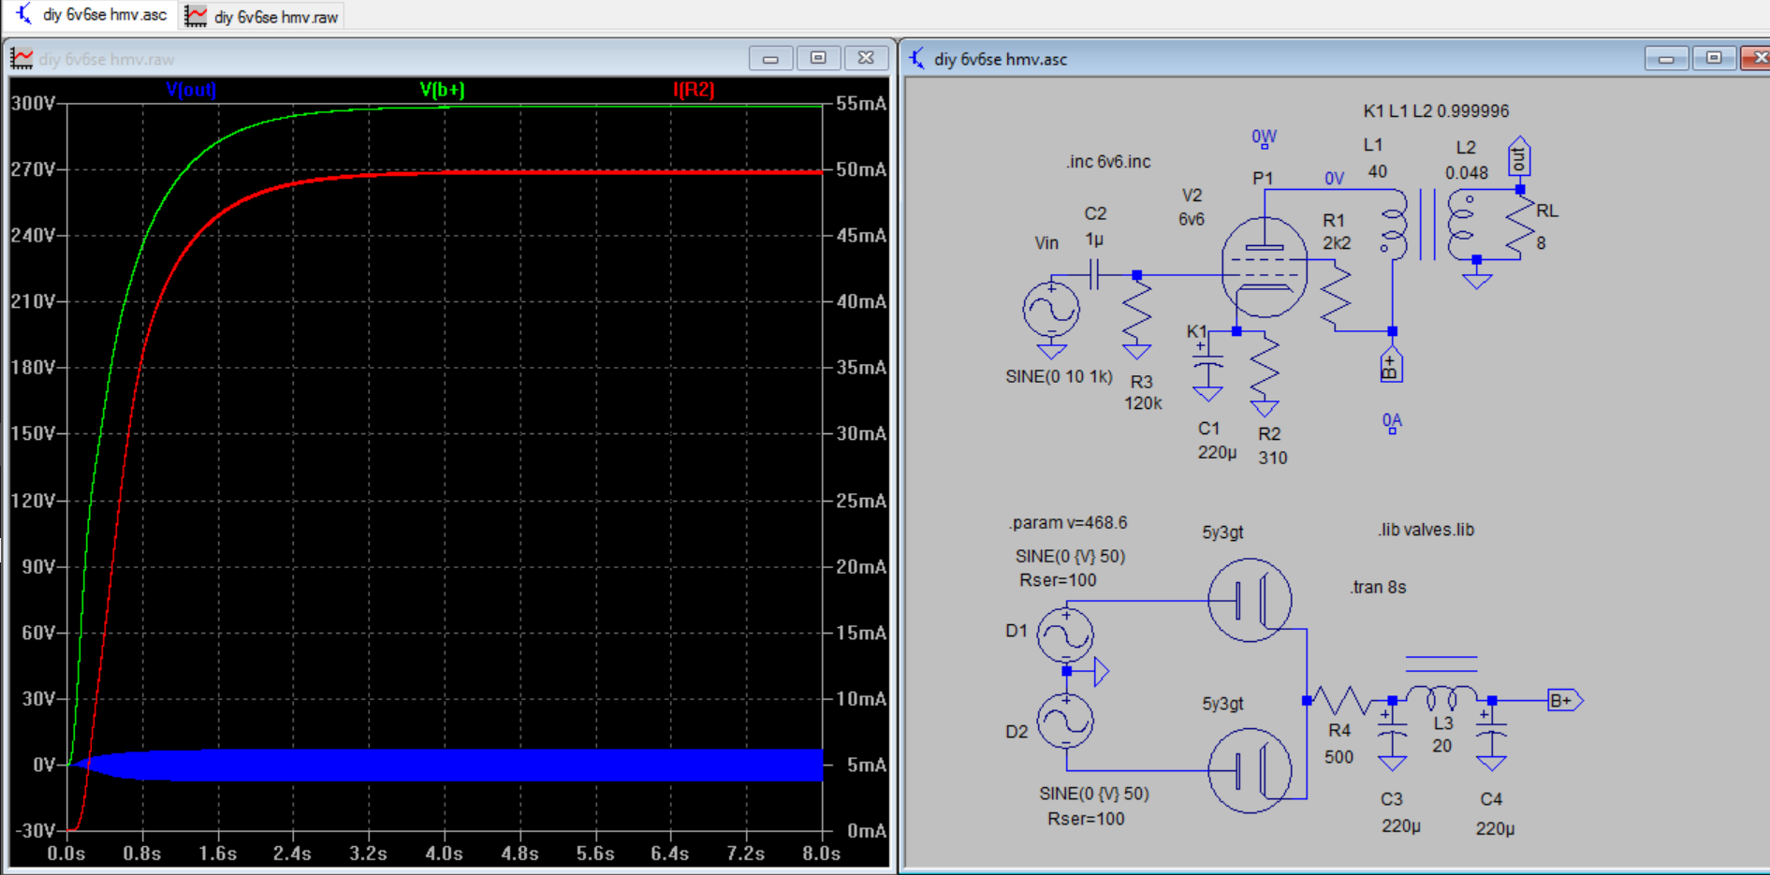This screenshot has height=875, width=1770.
Task: Select the V(b+) trace label
Action: (x=442, y=90)
